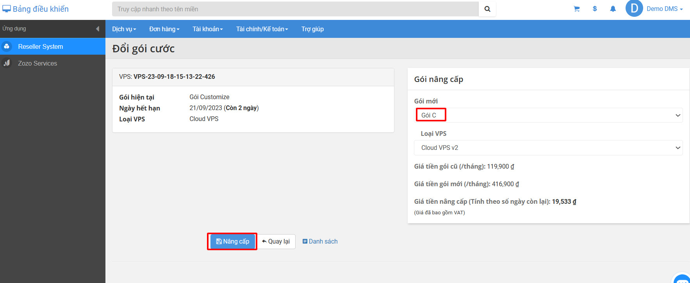
Task: Open the Demo DMS account dropdown
Action: point(665,9)
